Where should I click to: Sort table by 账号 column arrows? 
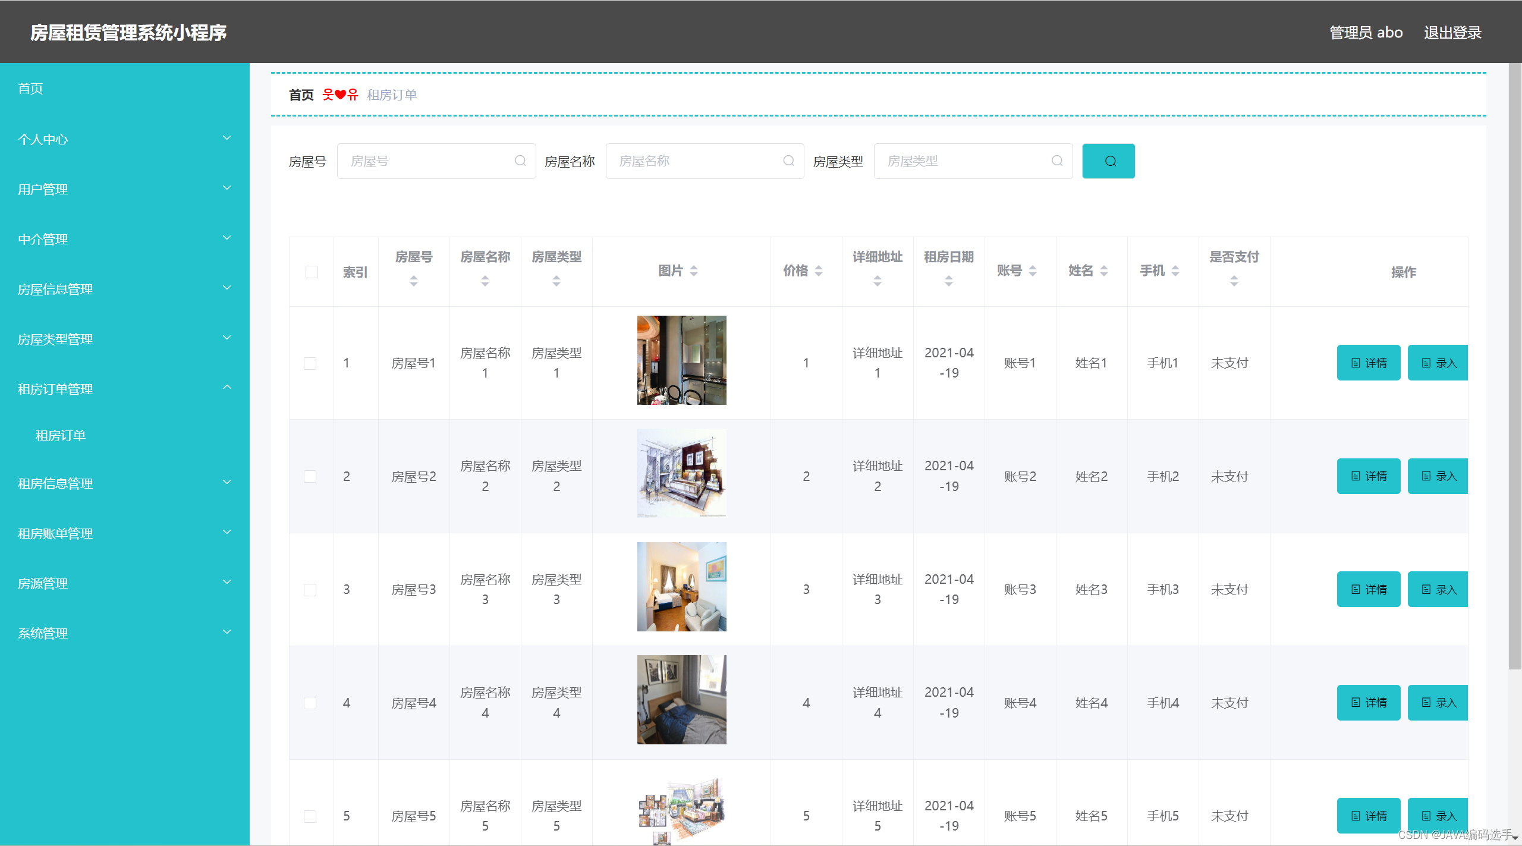1033,271
